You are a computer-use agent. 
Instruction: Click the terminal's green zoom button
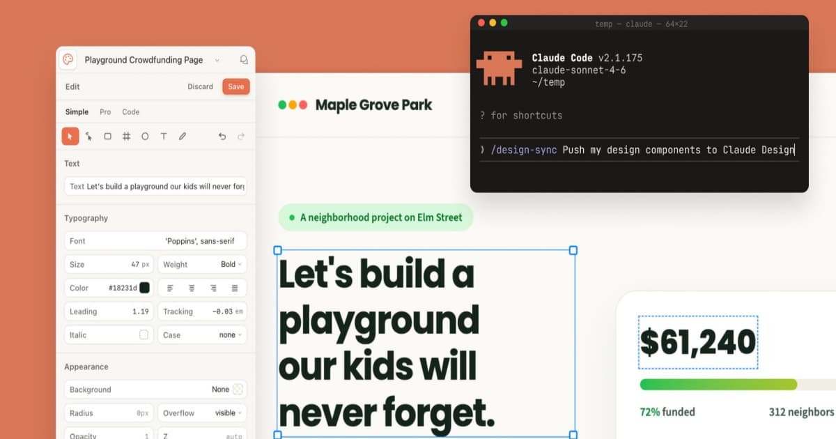click(x=504, y=23)
